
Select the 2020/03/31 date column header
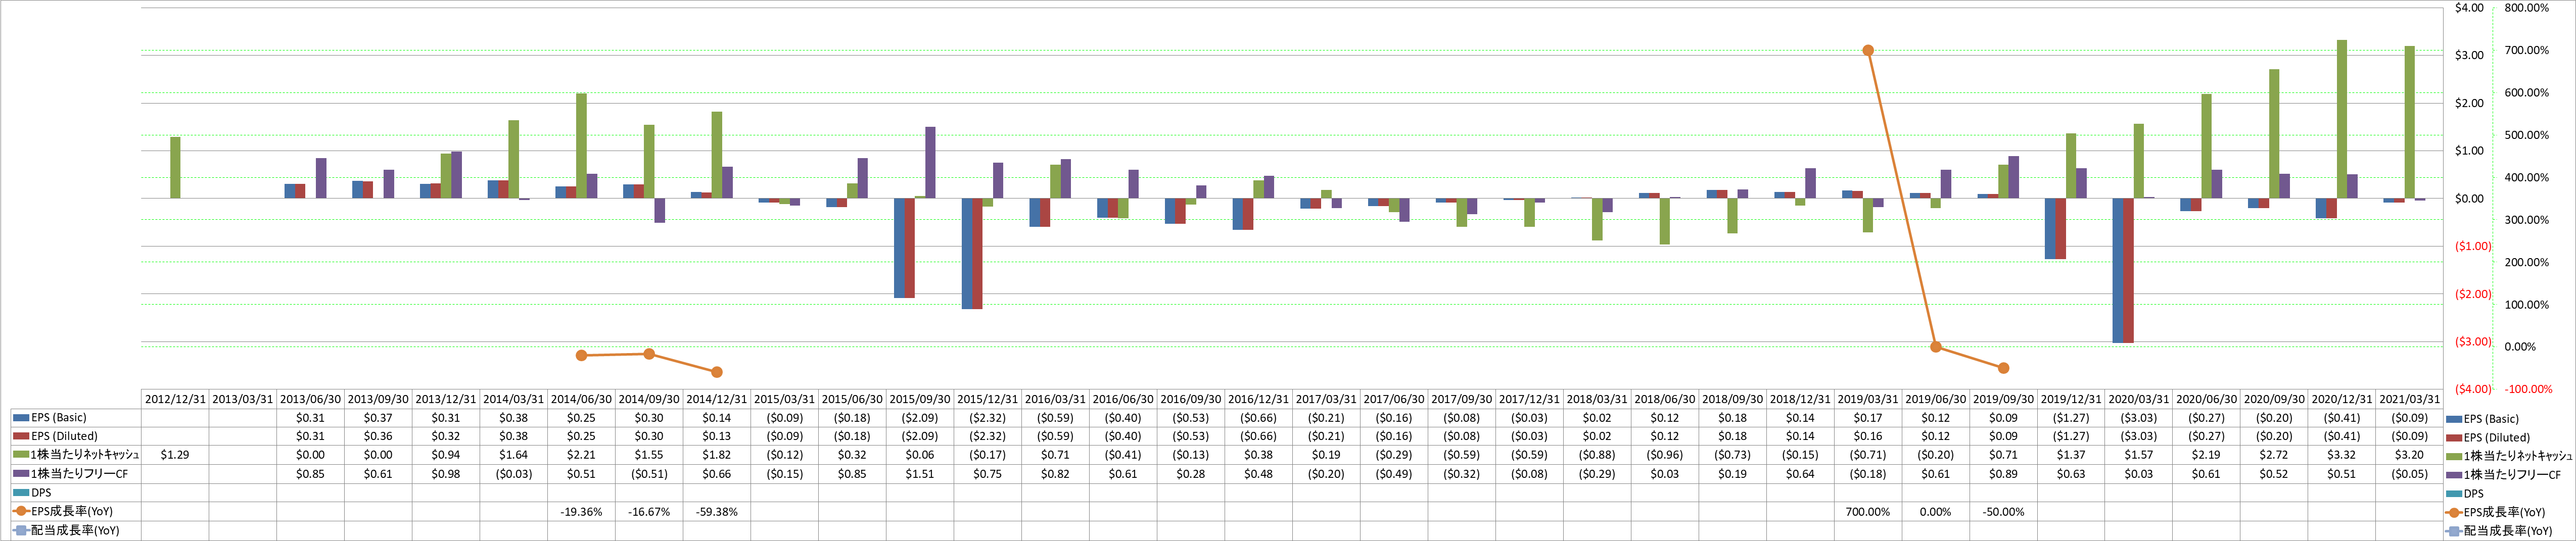[x=2139, y=399]
